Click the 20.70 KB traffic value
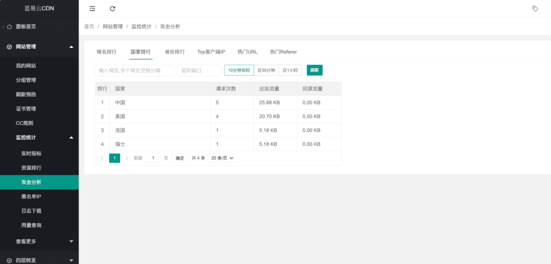The image size is (551, 264). 270,116
